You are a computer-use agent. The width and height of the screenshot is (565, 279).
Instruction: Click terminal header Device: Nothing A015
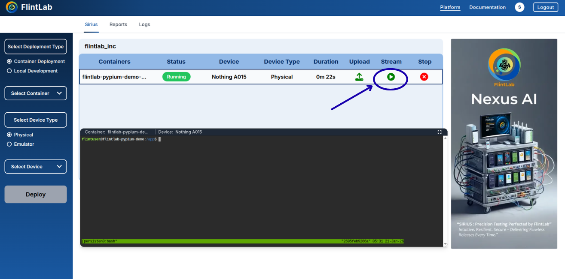point(180,132)
